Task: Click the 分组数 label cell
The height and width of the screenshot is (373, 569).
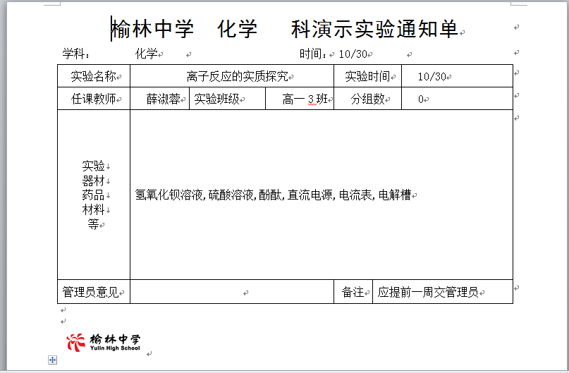Action: pyautogui.click(x=368, y=99)
